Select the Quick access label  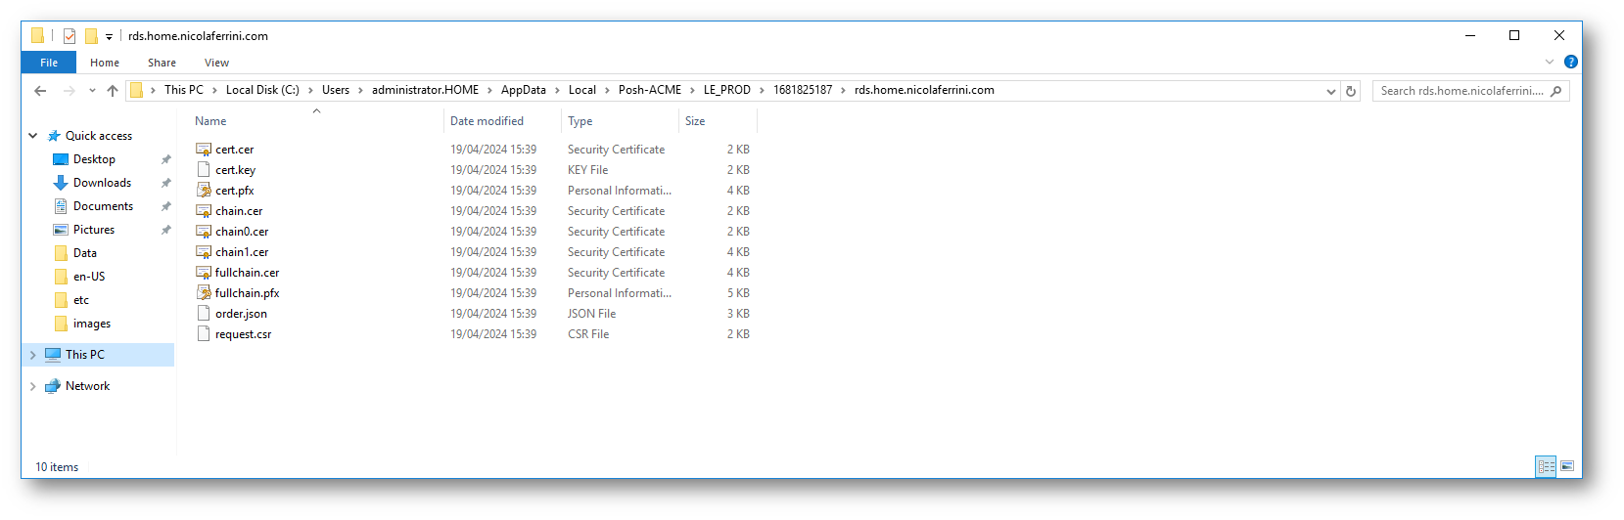[x=99, y=136]
